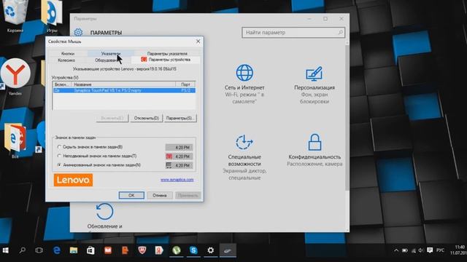This screenshot has height=262, width=467.
Task: Open the Windows Start menu
Action: 6,250
